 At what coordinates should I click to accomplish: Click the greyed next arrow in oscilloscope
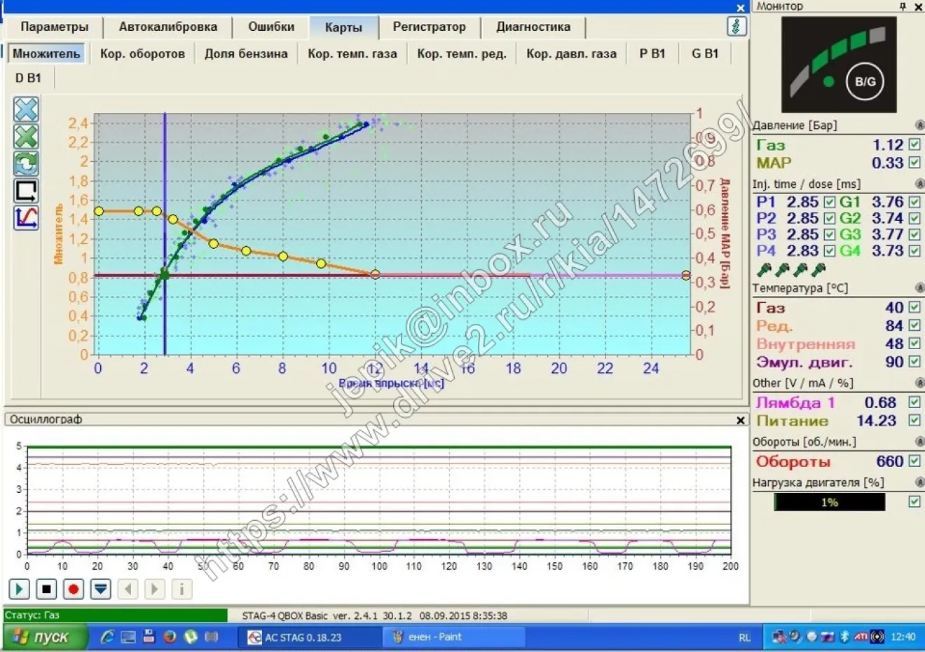(x=155, y=589)
